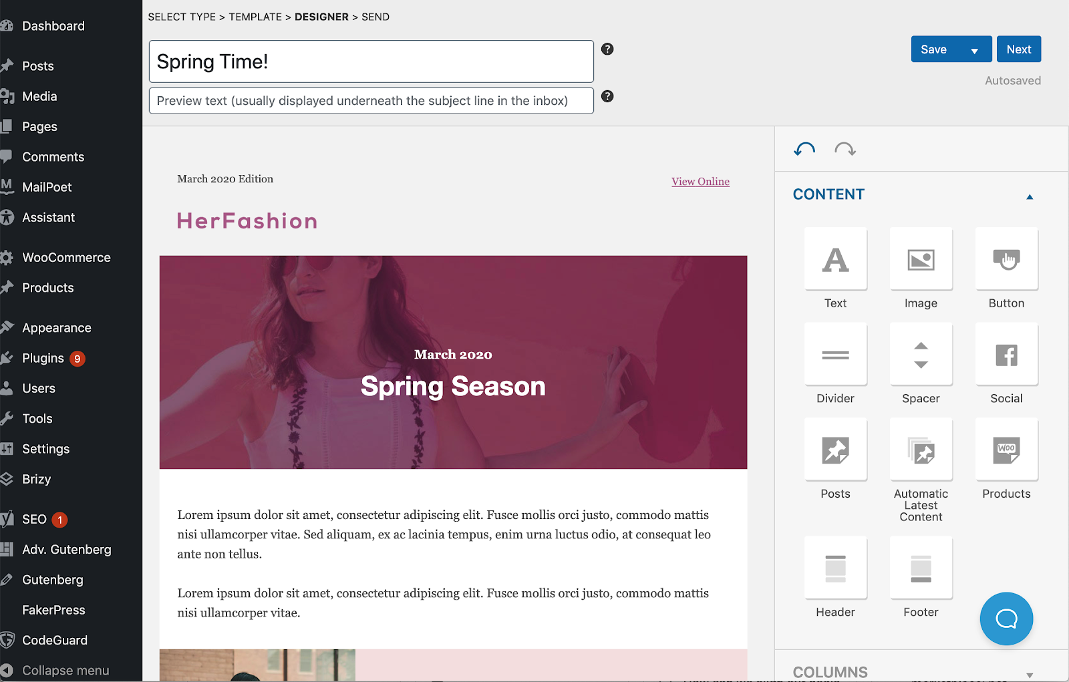Show help for subject line field
The width and height of the screenshot is (1069, 682).
click(x=607, y=49)
